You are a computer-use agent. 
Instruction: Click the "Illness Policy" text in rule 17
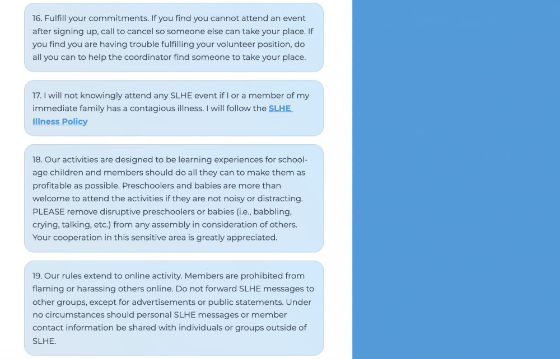60,121
